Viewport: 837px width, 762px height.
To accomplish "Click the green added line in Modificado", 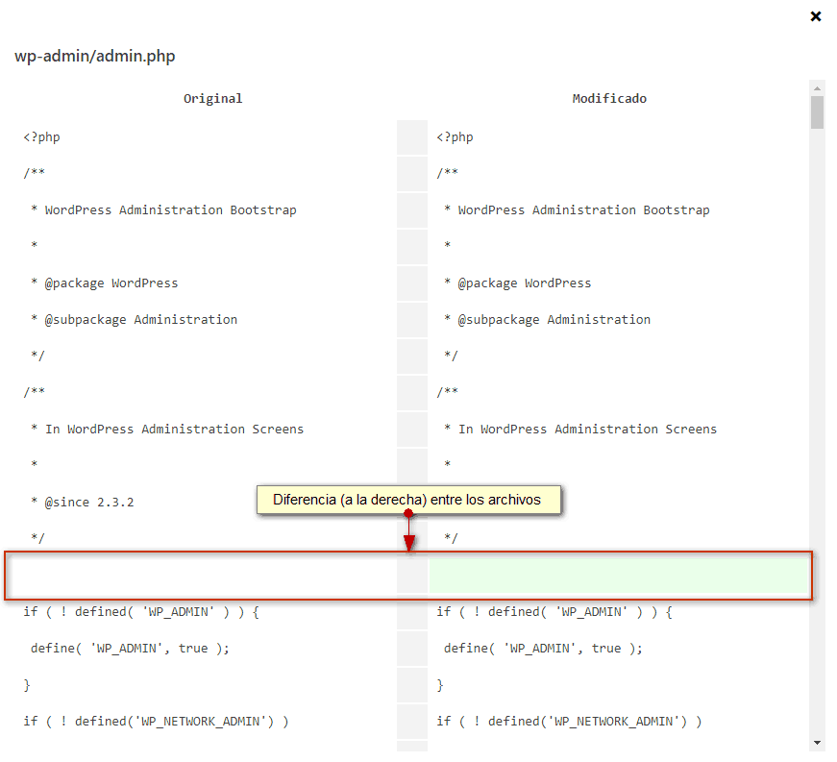I will click(619, 576).
